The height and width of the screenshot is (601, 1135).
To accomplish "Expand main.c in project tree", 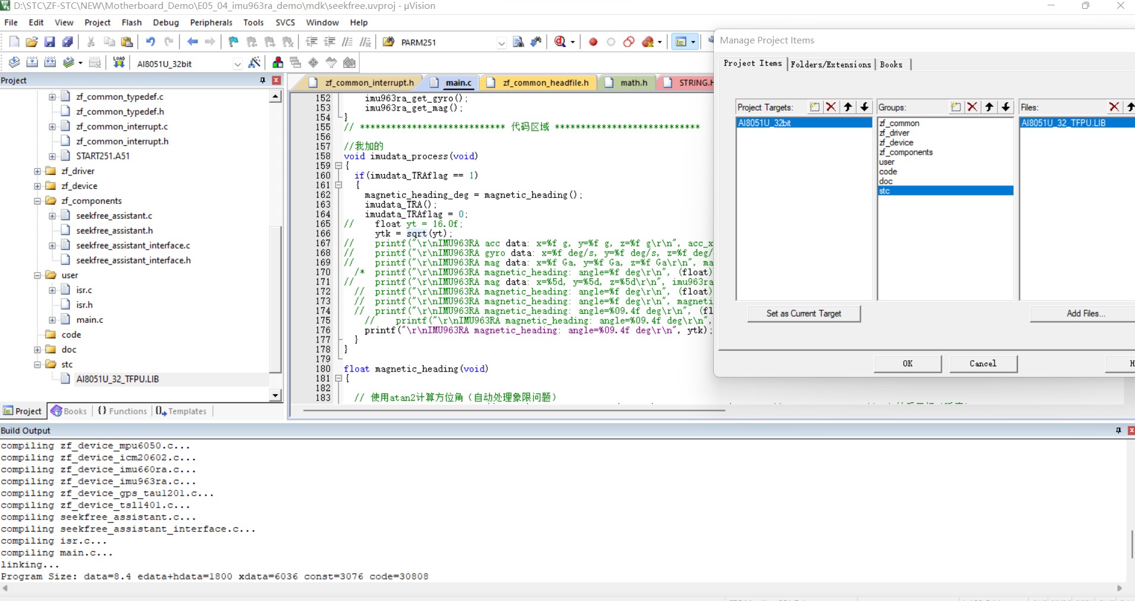I will 52,320.
